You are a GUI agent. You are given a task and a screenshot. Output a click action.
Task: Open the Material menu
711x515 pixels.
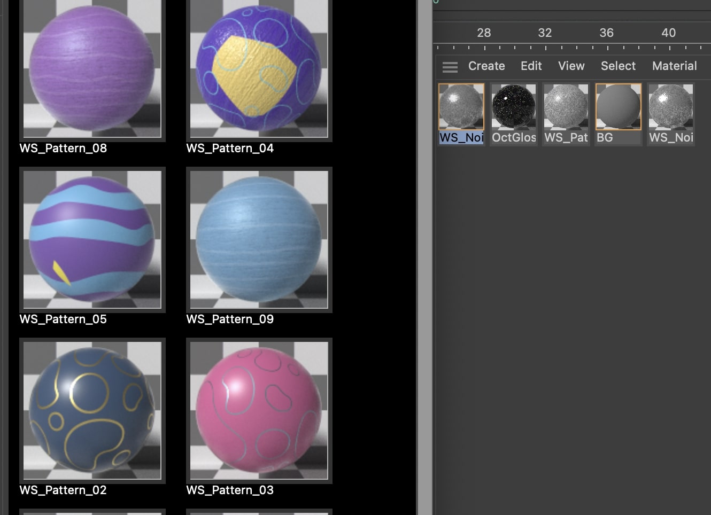point(674,66)
